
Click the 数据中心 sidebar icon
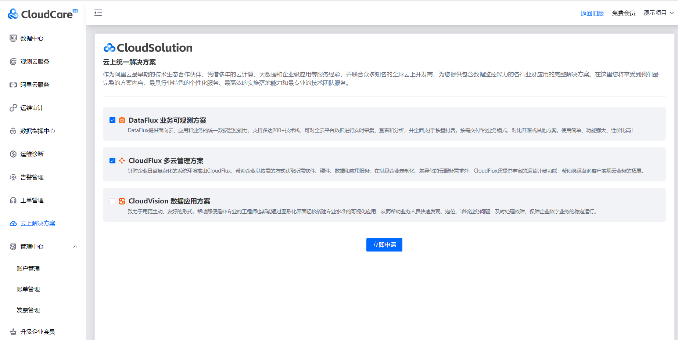[x=13, y=38]
